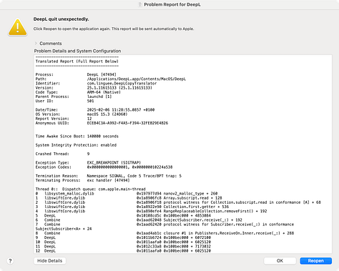
Task: Click the Anonymous UUID line
Action: click(102, 123)
